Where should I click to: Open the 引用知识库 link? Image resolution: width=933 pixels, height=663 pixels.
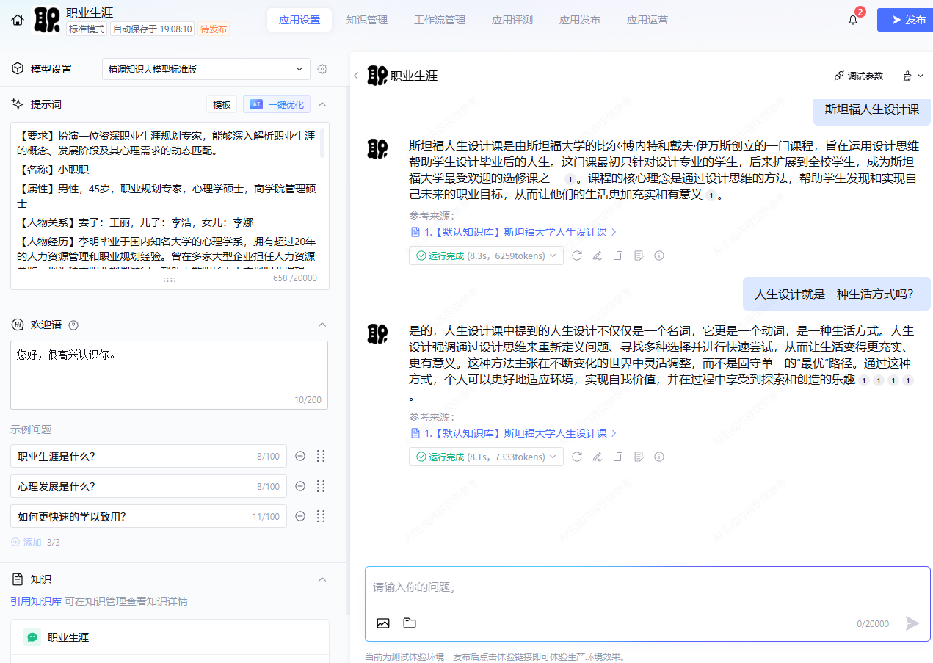point(35,601)
